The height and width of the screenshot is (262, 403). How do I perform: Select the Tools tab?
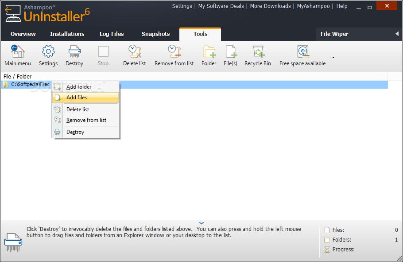click(200, 34)
